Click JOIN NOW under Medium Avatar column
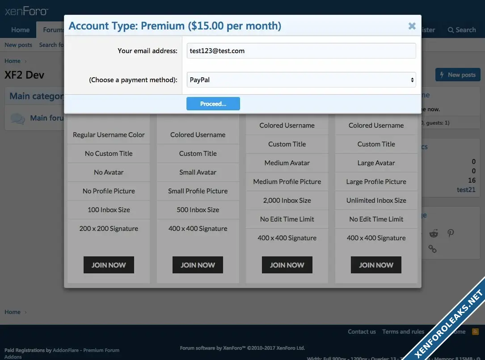The width and height of the screenshot is (485, 360). [x=287, y=265]
